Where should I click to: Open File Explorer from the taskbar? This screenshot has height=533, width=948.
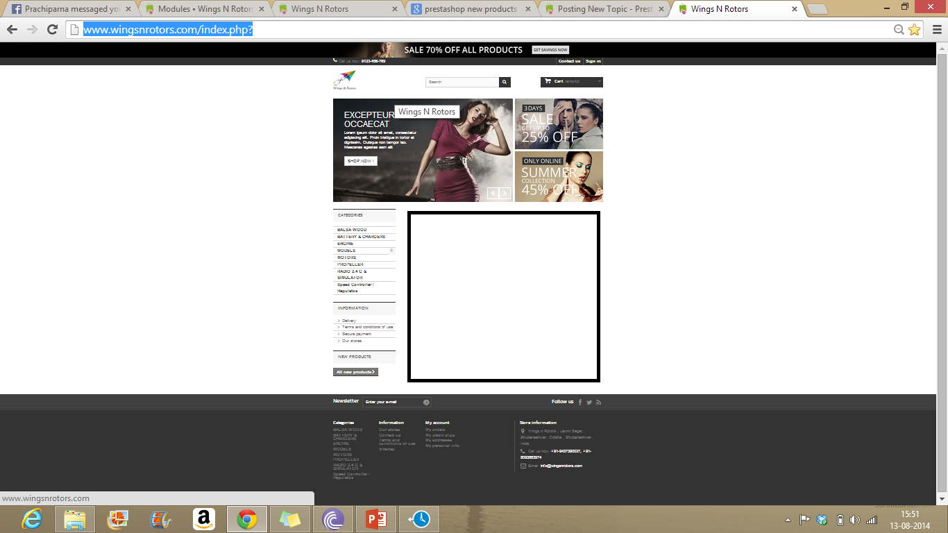pos(74,519)
